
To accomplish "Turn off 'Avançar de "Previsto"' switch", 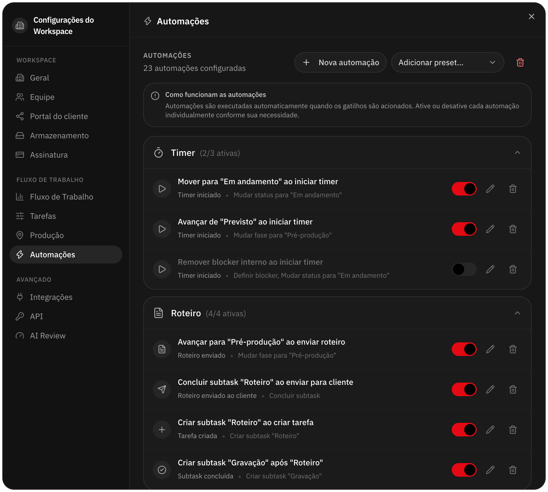I will (464, 229).
